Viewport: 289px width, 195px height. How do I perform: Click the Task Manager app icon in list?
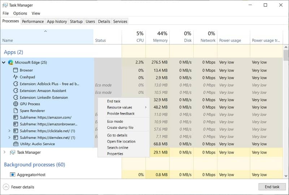(12, 152)
